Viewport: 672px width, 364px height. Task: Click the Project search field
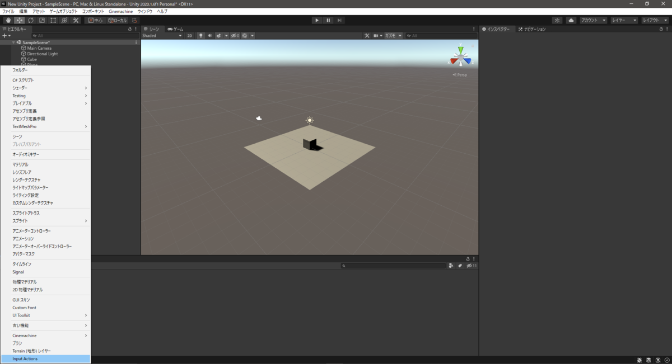click(x=393, y=266)
